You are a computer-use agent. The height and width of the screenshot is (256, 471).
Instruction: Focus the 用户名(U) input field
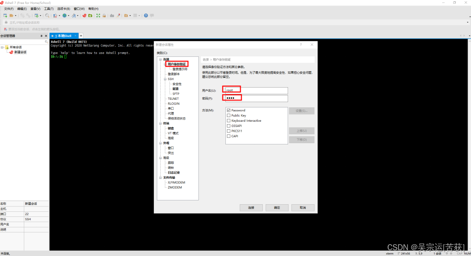257,90
